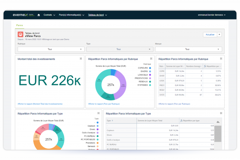Click the Somme de Loyer Moyen Total column header
240x160 pixels.
coord(158,121)
